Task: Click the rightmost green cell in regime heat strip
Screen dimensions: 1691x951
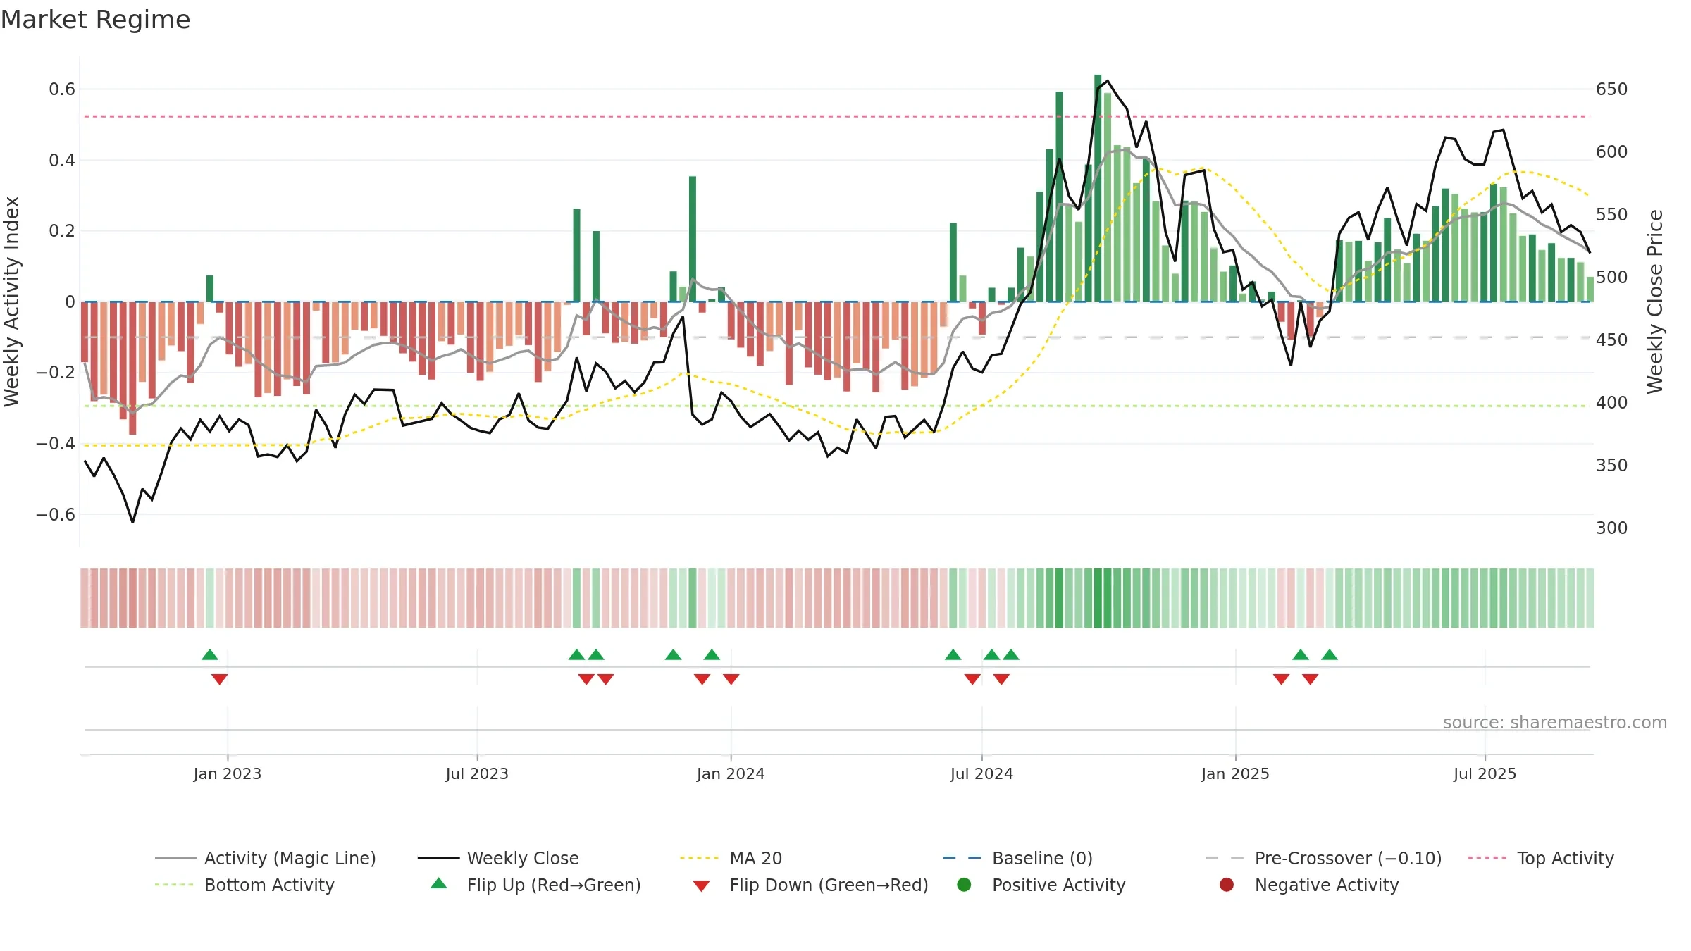Action: (x=1590, y=598)
